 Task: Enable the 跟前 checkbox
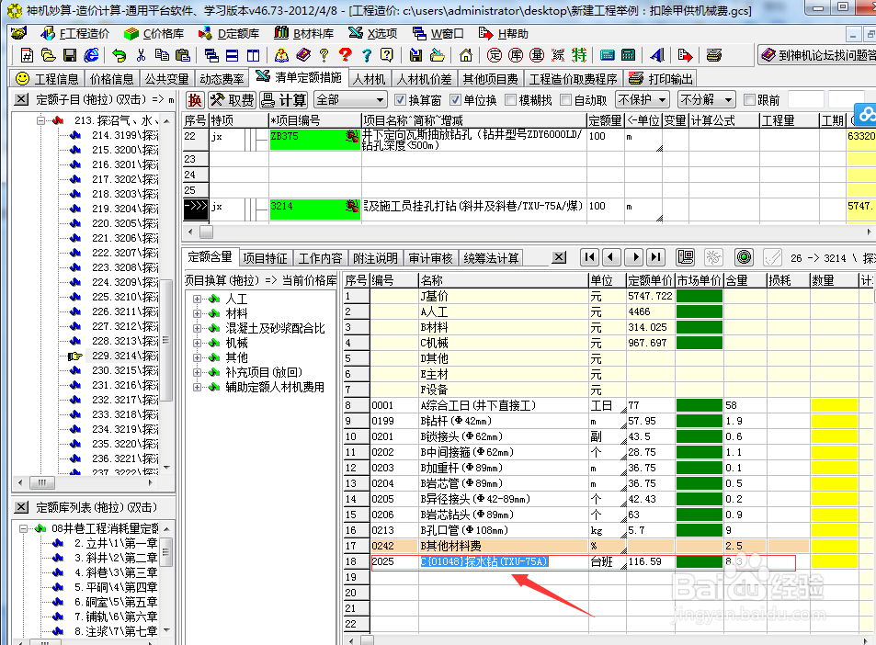[x=749, y=100]
